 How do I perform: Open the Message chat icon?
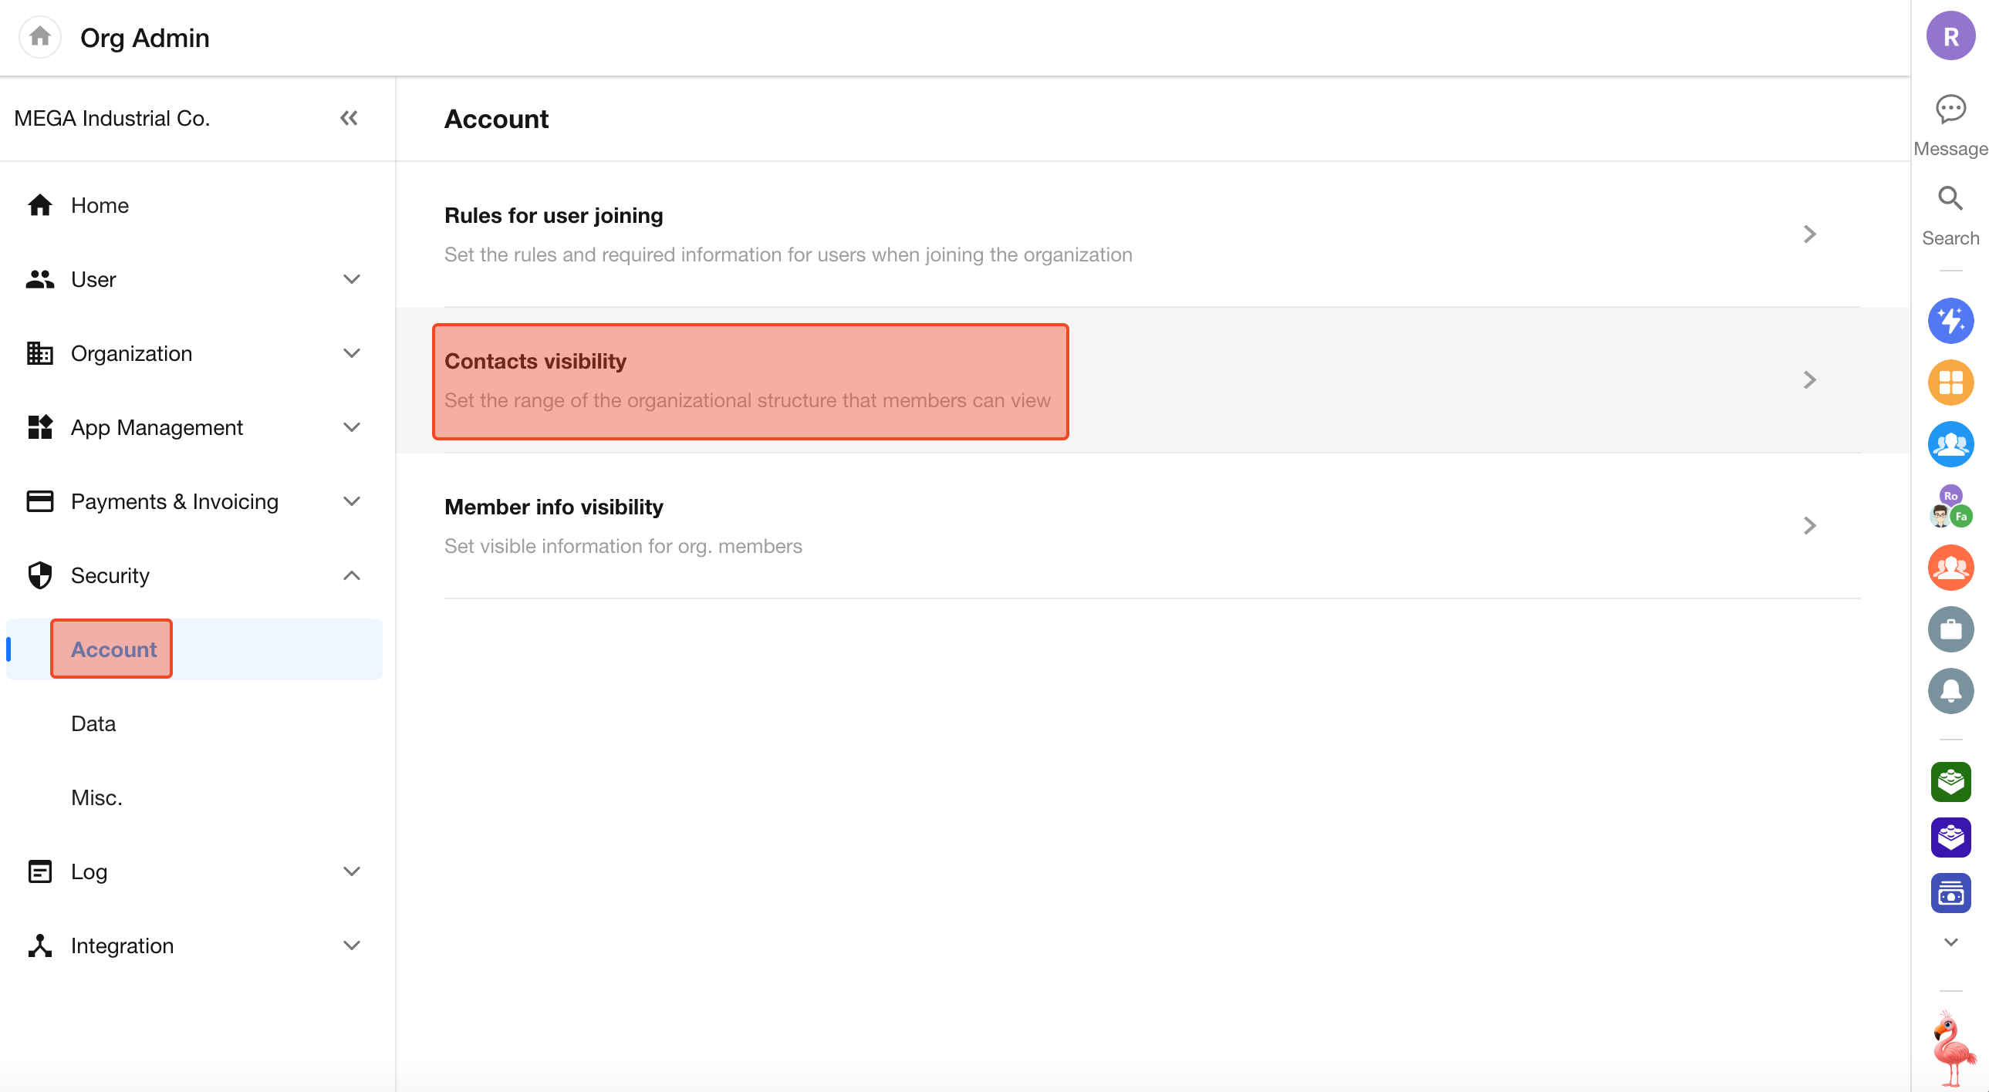click(x=1950, y=110)
